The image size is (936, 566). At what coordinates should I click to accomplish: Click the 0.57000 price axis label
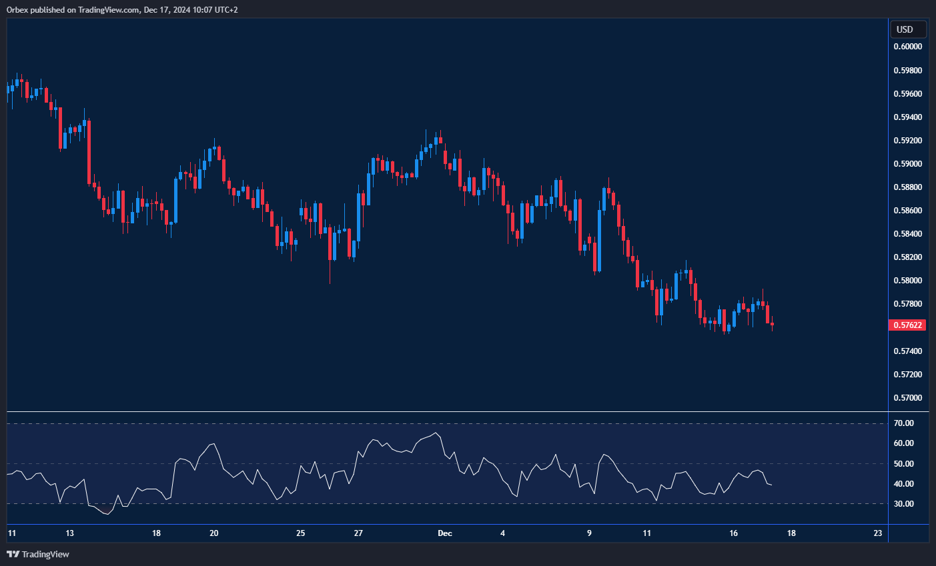(x=908, y=398)
